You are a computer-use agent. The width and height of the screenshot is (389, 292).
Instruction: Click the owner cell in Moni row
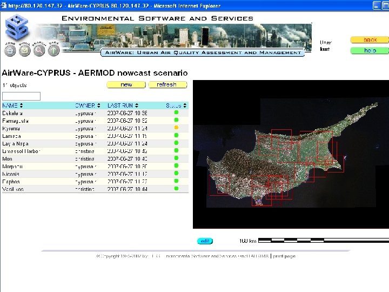click(x=85, y=159)
